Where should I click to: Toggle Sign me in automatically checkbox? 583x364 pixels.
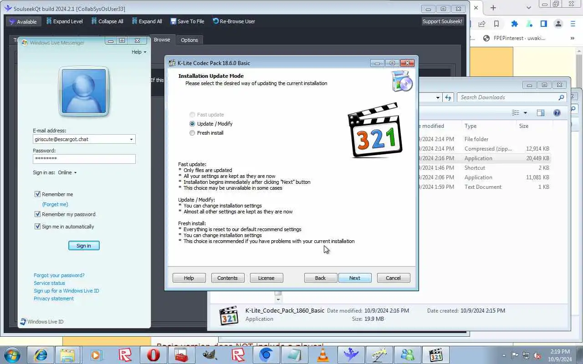click(x=38, y=227)
